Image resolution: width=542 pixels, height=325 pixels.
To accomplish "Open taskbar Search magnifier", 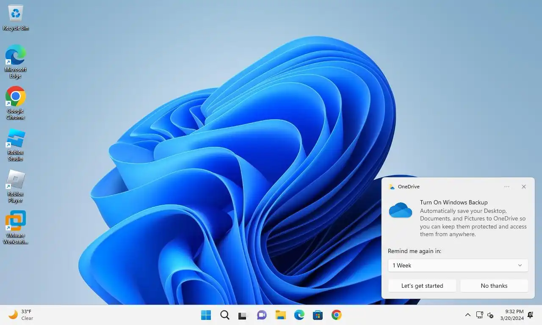I will click(x=225, y=315).
